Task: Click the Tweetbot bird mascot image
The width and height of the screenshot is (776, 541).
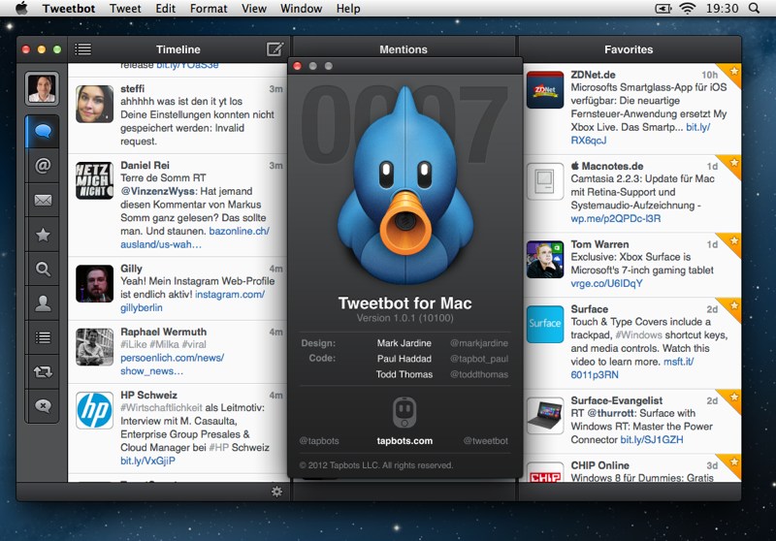Action: [404, 185]
